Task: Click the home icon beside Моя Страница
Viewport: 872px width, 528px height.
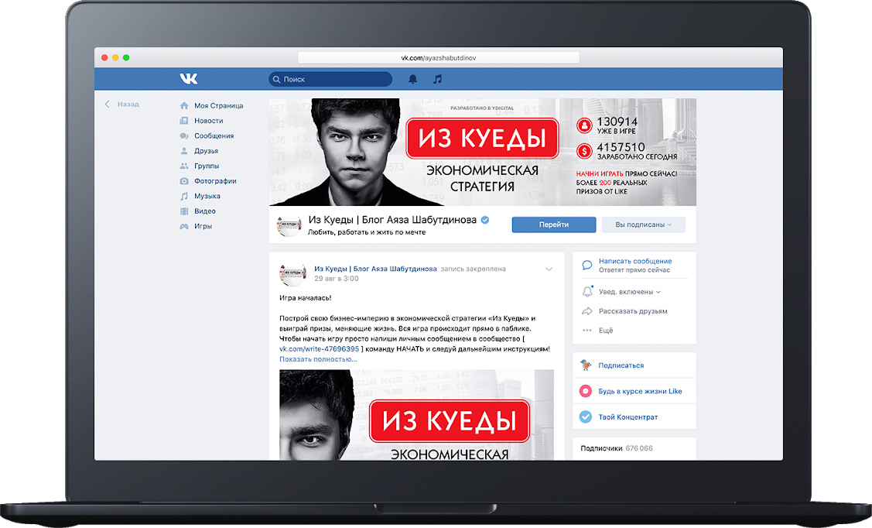Action: click(x=184, y=106)
